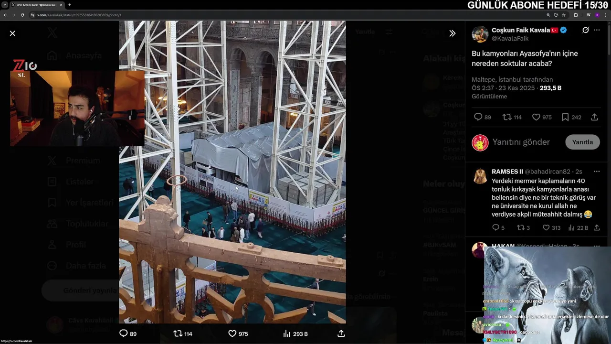This screenshot has height=344, width=611.
Task: Collapse the side panel with double-chevron icon
Action: (x=452, y=33)
